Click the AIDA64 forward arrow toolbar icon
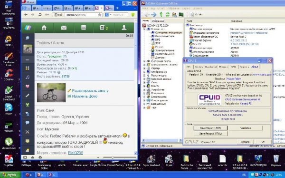Viewport: 285px width, 178px height. pyautogui.click(x=154, y=15)
